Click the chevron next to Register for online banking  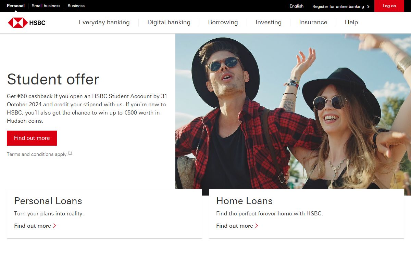pyautogui.click(x=368, y=6)
